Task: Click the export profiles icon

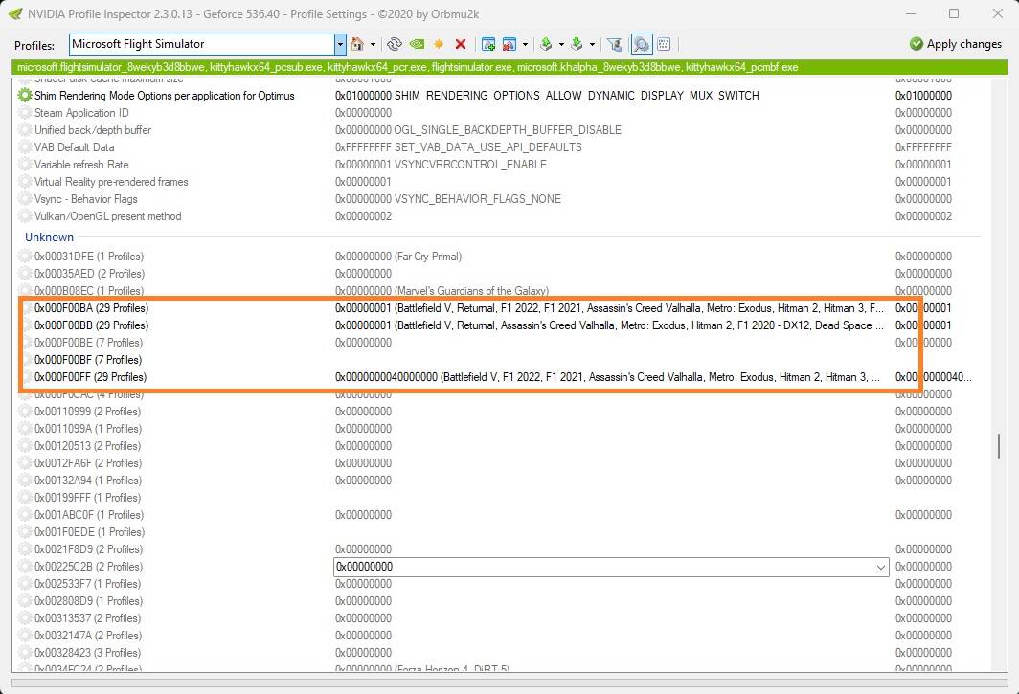Action: (546, 44)
